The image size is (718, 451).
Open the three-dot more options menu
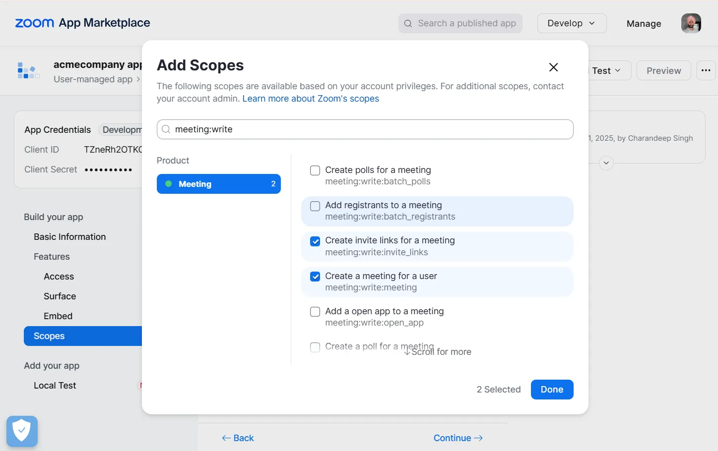click(x=706, y=70)
